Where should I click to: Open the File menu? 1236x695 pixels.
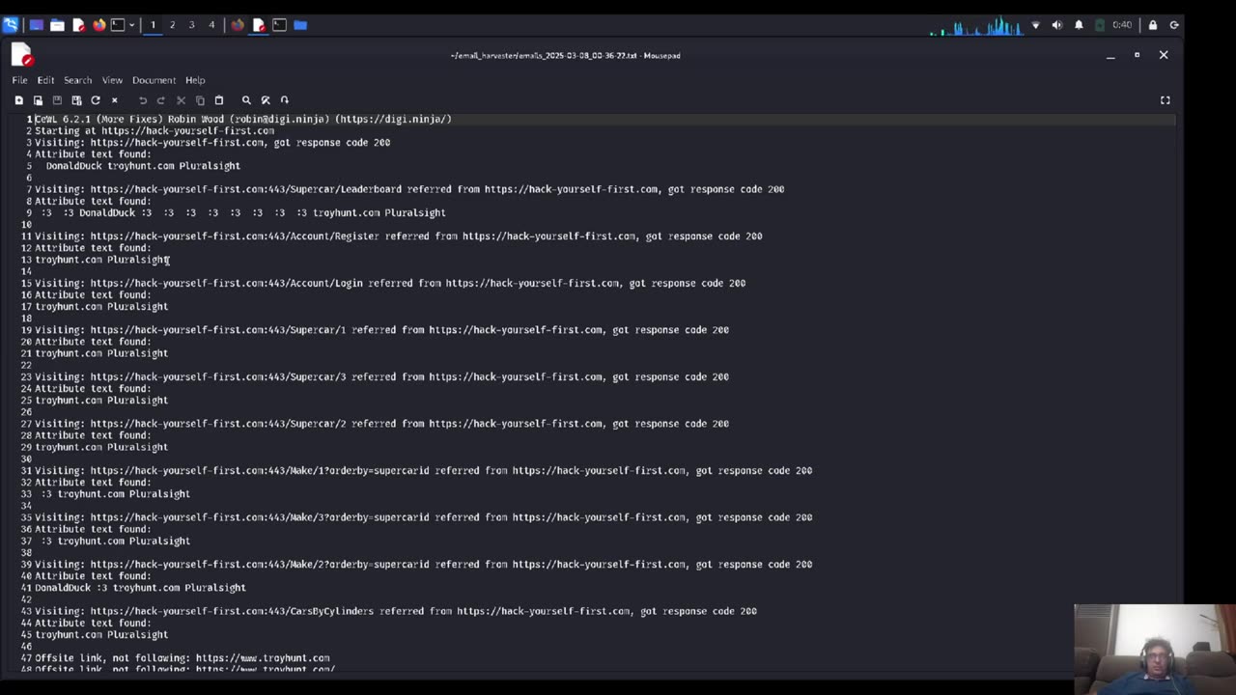pyautogui.click(x=19, y=80)
